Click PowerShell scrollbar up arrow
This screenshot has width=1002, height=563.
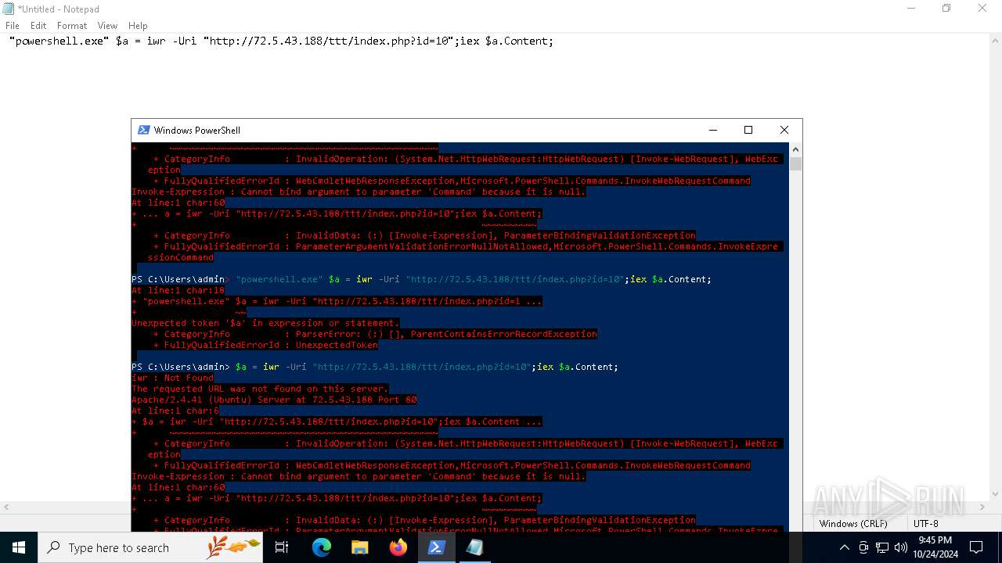[795, 149]
